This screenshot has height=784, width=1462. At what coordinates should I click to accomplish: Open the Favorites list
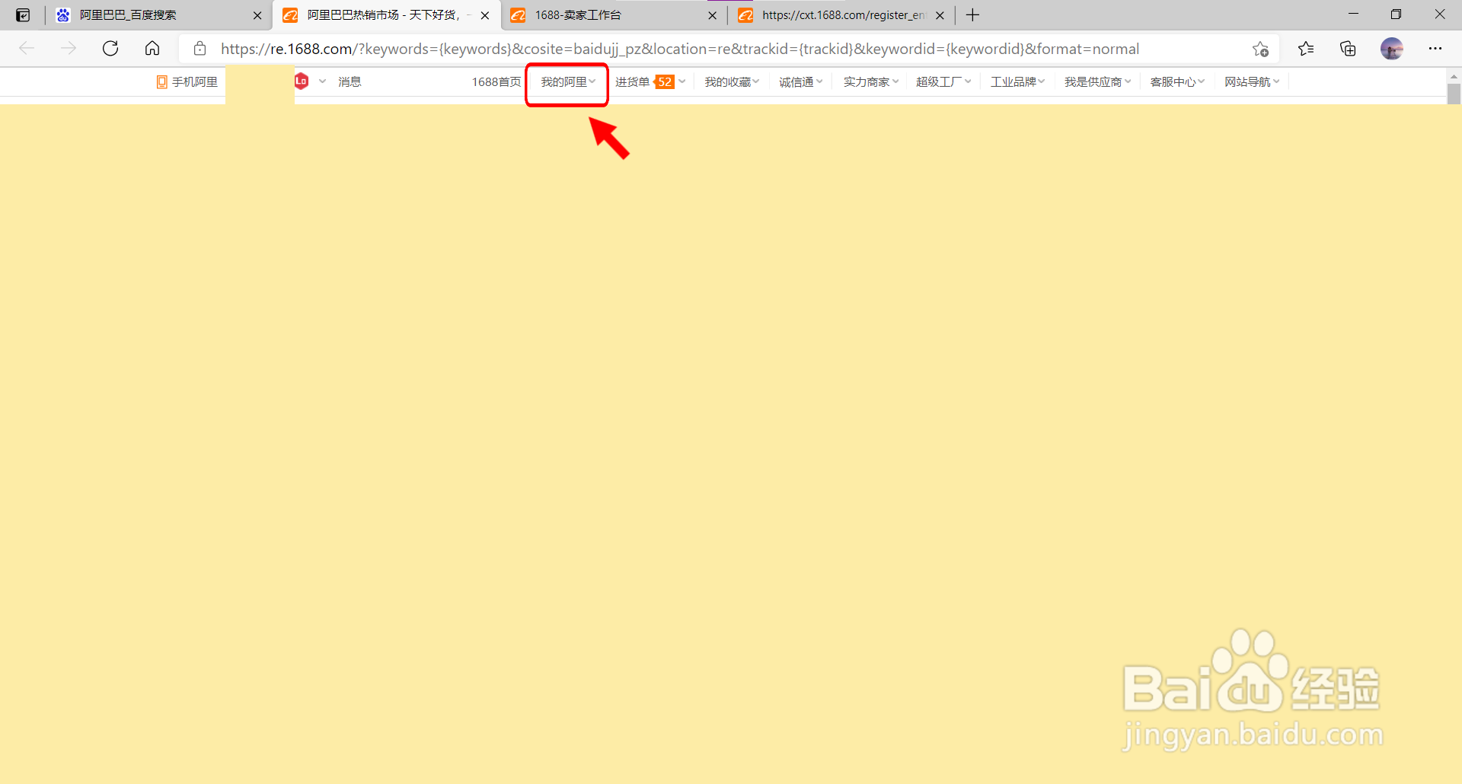[1306, 49]
